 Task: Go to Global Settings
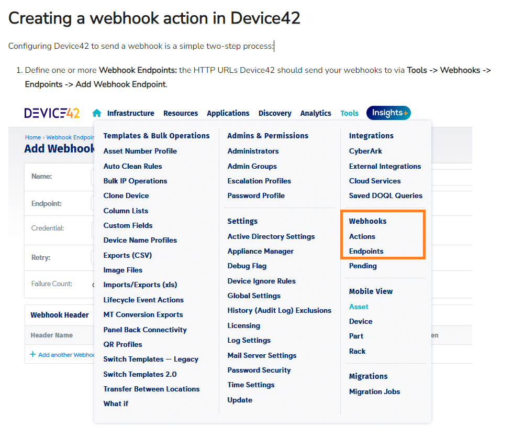pyautogui.click(x=254, y=296)
